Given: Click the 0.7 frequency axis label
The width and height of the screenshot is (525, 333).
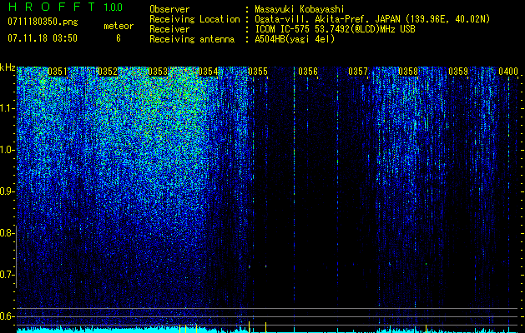Looking at the screenshot, I should coord(6,275).
